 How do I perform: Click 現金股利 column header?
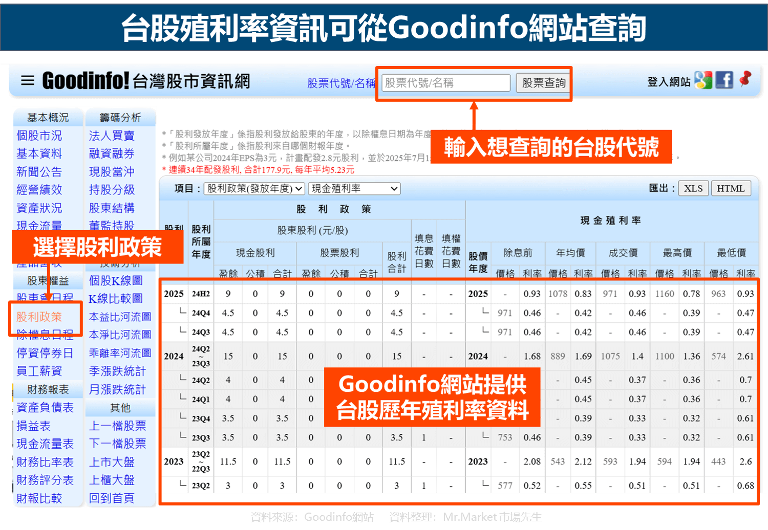click(x=255, y=253)
